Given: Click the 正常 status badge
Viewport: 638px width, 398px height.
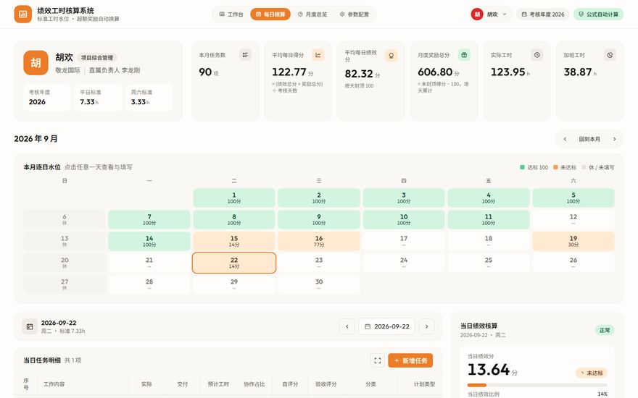Looking at the screenshot, I should [x=605, y=330].
